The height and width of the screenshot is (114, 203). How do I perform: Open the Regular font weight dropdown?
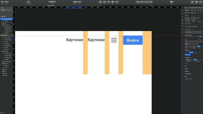tap(192, 44)
